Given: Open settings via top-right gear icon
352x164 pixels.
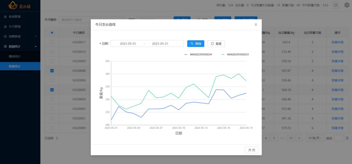Looking at the screenshot, I should (x=346, y=5).
